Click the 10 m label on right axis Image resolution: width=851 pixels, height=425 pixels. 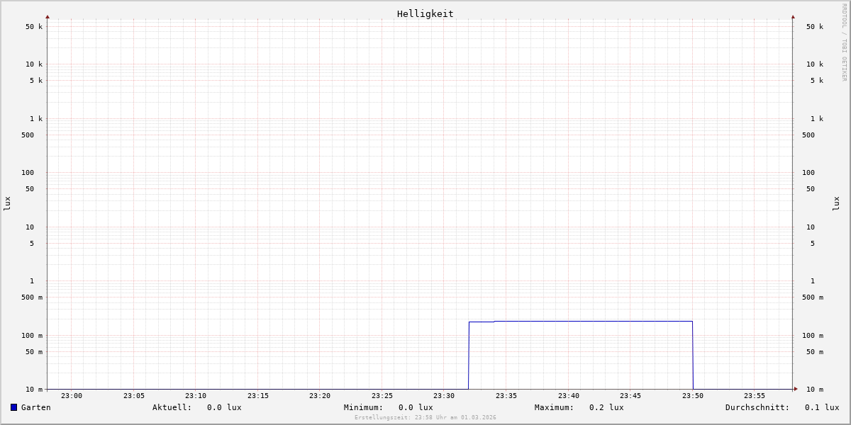[x=815, y=390]
